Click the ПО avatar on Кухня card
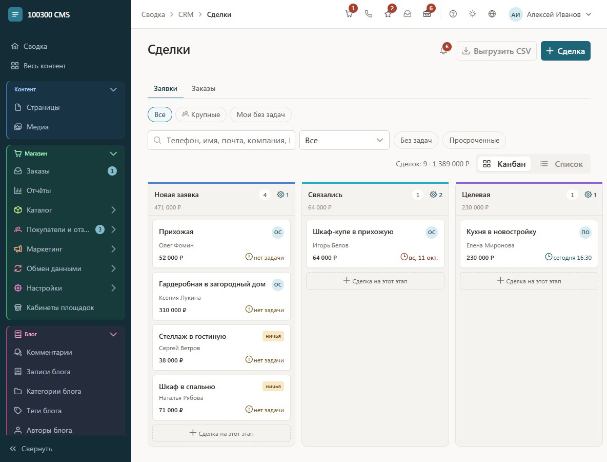The height and width of the screenshot is (462, 607). 585,233
